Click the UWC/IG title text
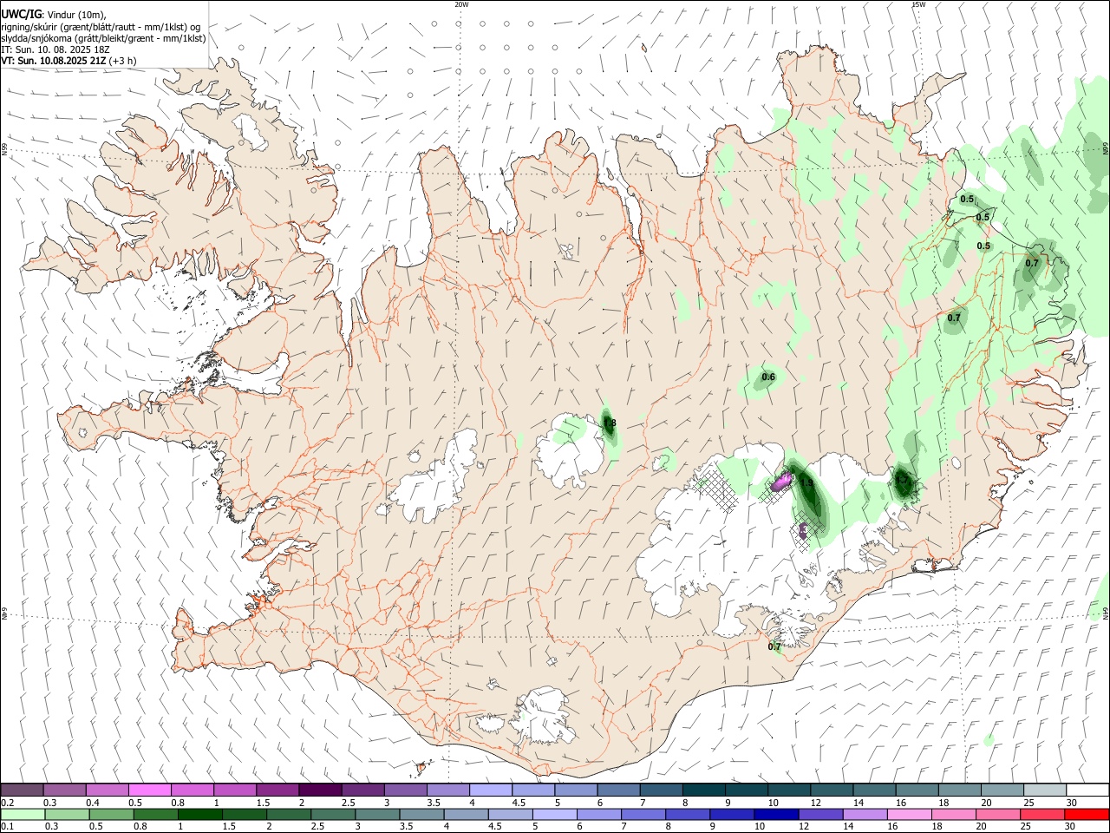Screen dimensions: 1110x833 pos(21,14)
